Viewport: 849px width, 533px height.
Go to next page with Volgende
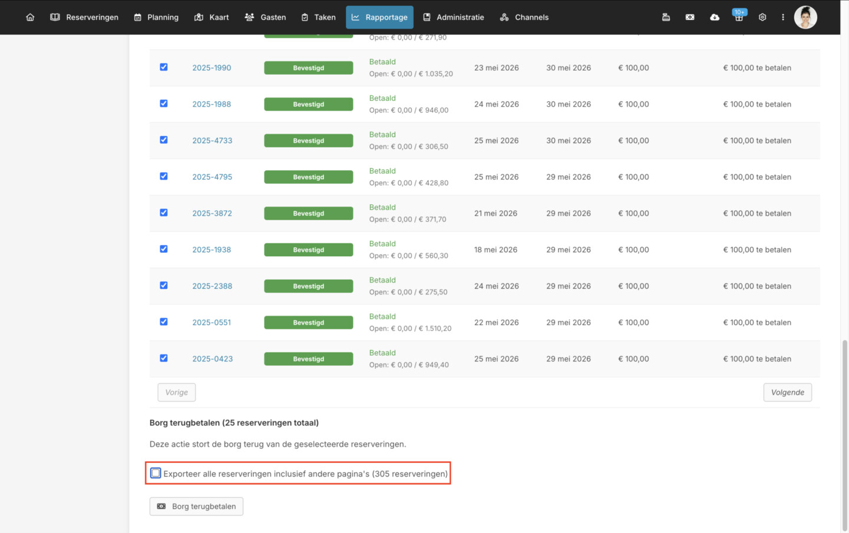pyautogui.click(x=787, y=392)
